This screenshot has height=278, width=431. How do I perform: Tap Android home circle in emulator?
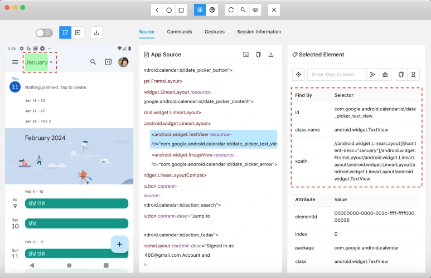69,265
